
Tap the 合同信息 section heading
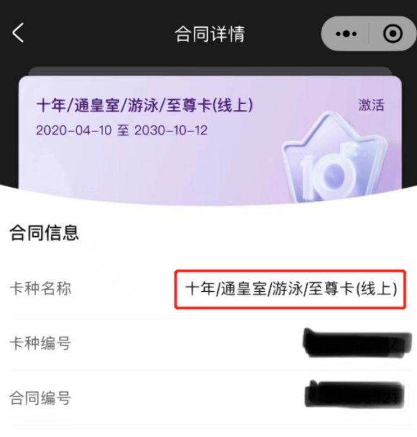[x=44, y=233]
